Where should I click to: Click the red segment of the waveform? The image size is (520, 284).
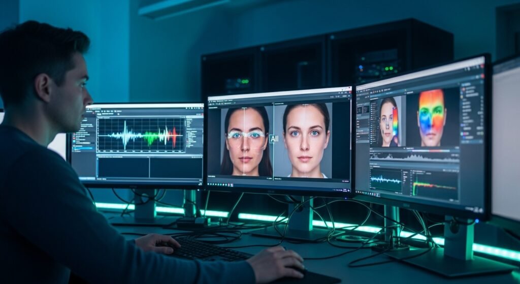point(175,137)
